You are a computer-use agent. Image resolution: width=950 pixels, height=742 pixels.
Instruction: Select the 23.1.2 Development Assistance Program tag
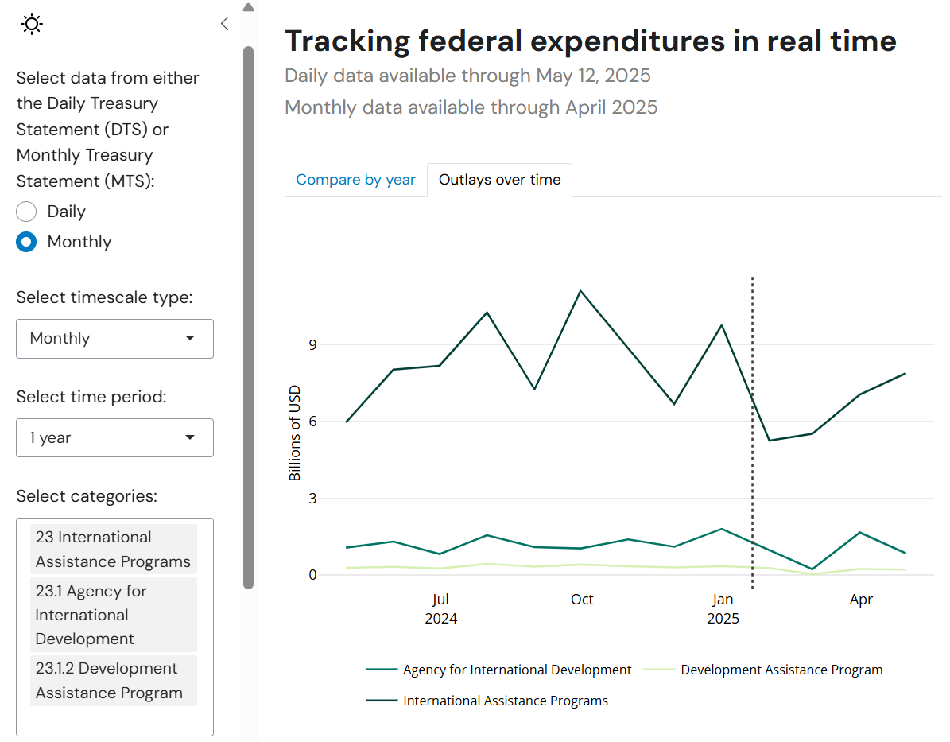(113, 681)
